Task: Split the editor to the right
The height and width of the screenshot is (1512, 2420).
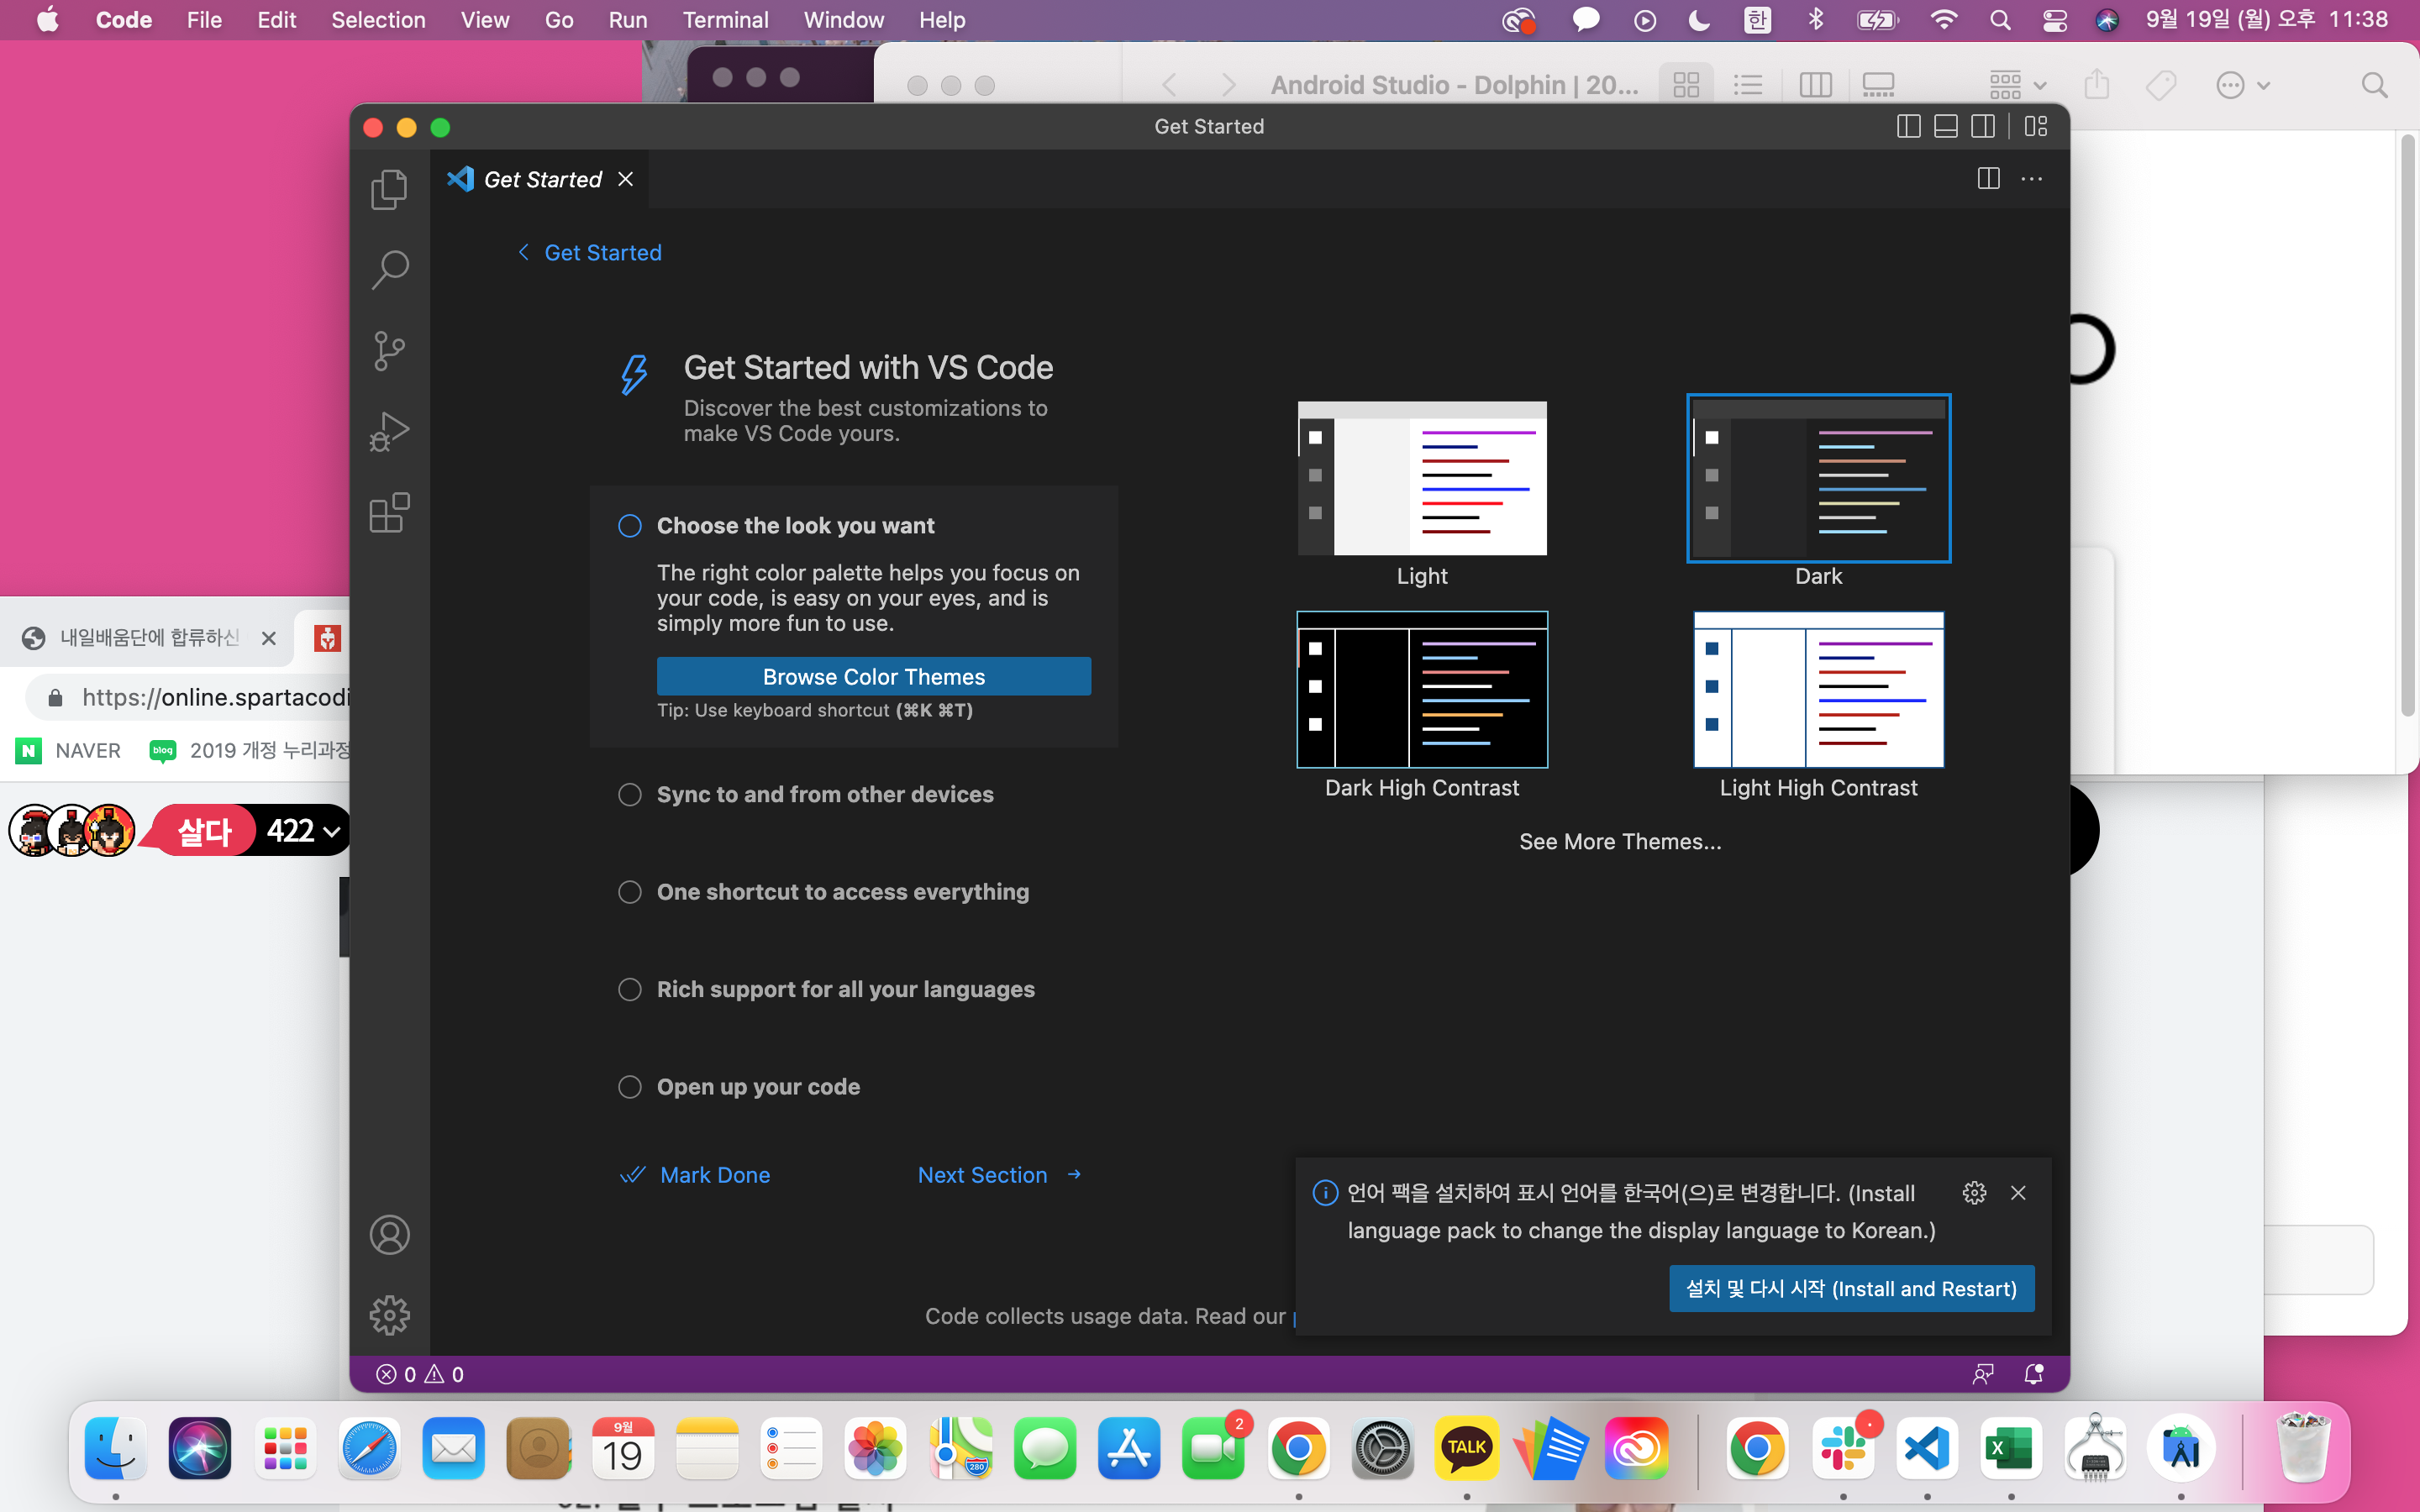Action: [x=1988, y=179]
